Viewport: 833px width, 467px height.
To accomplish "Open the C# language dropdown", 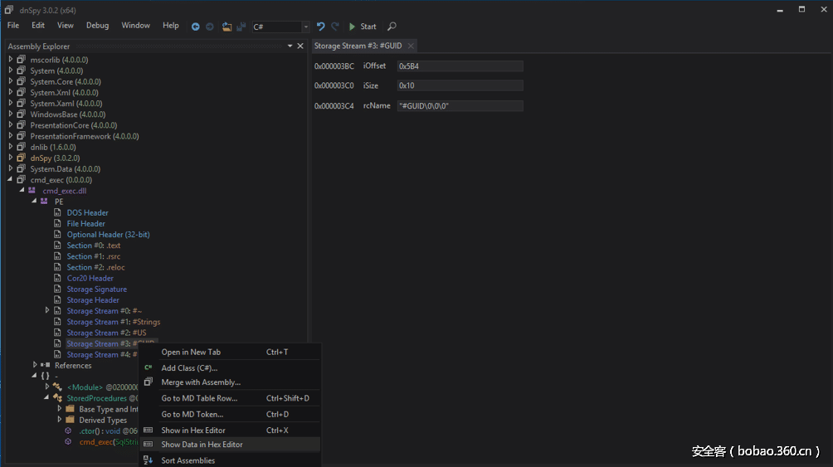I will tap(305, 27).
